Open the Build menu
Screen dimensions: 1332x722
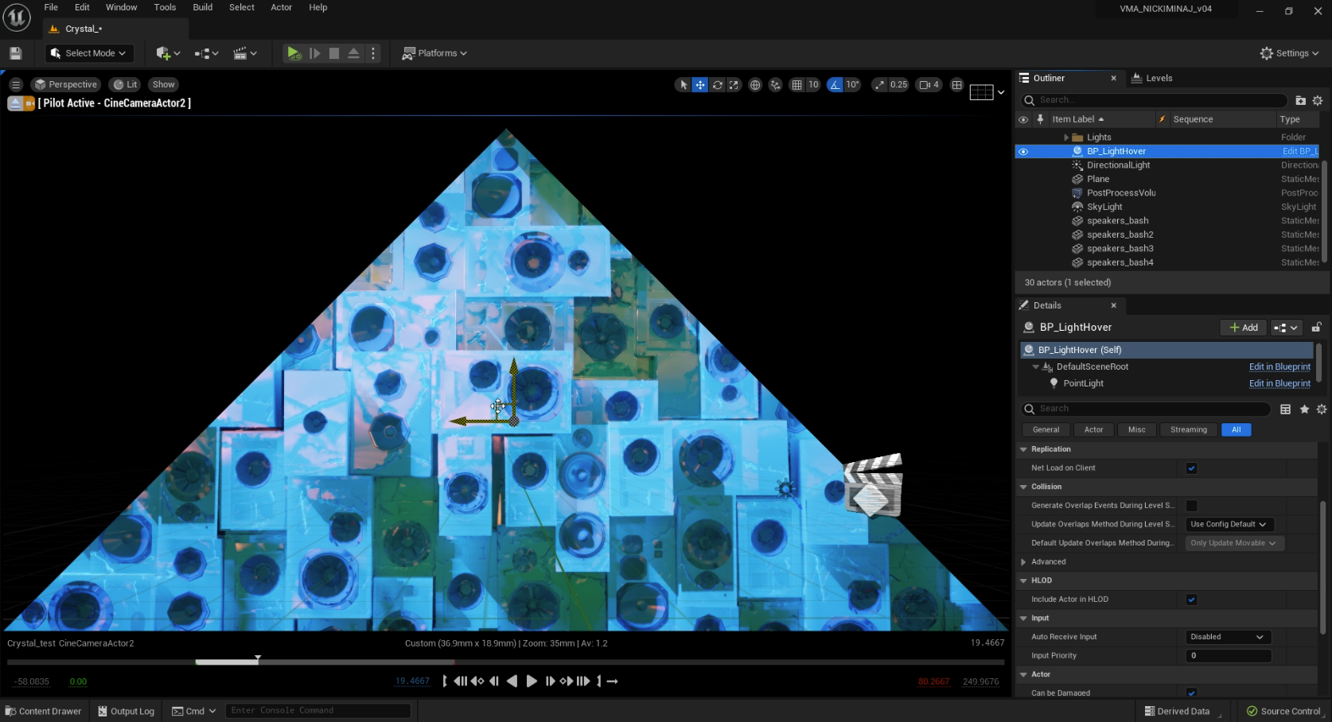click(x=203, y=7)
